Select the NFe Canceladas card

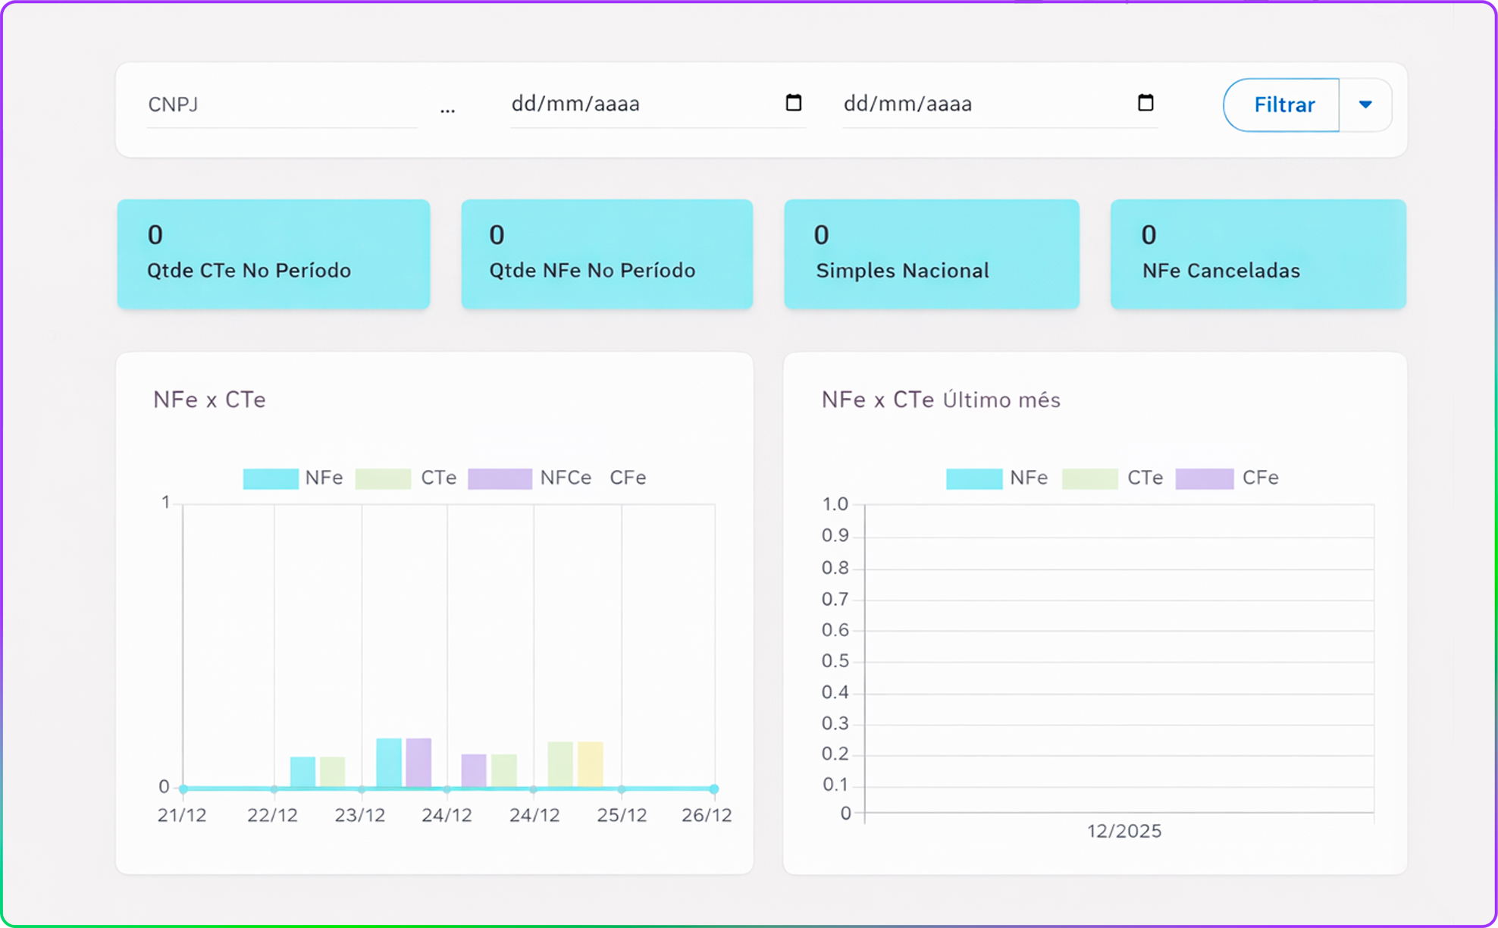[1258, 254]
